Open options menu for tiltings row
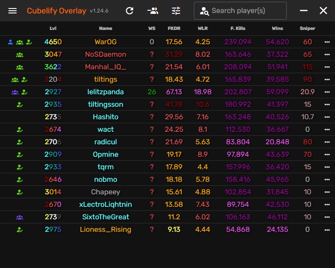The image size is (335, 268). [327, 80]
